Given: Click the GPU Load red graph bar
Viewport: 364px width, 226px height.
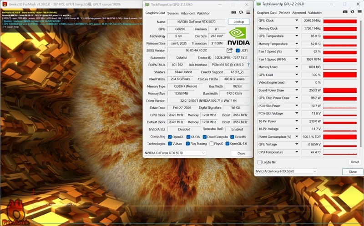Looking at the screenshot, I should pyautogui.click(x=340, y=75).
